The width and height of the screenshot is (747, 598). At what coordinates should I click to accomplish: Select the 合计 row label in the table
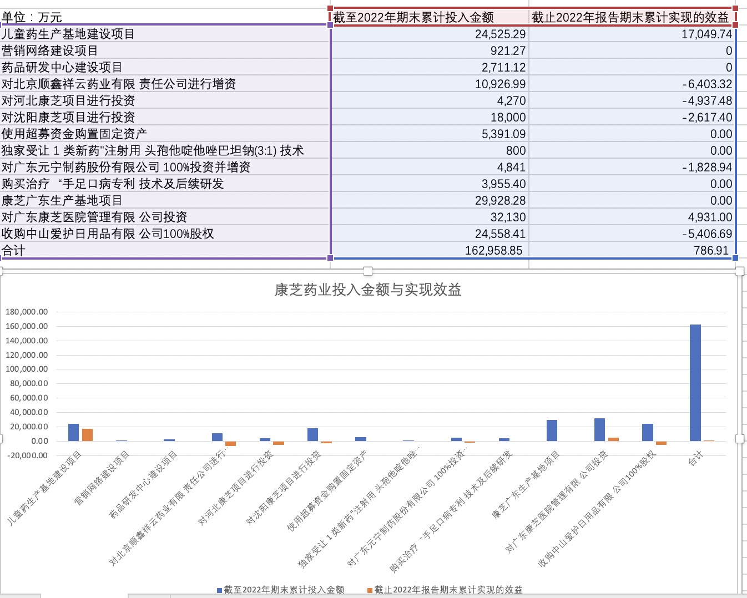tap(165, 250)
